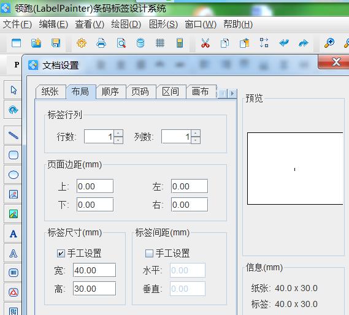Click the Print Preview magnifier icon
Screen dimensions: 349x315
(121, 43)
